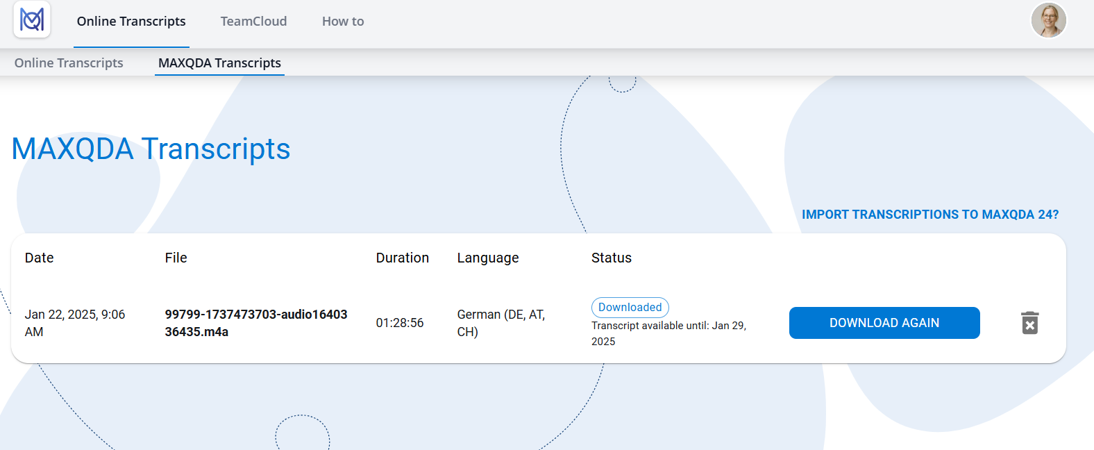The height and width of the screenshot is (450, 1094).
Task: Click the MAXQDA logo icon
Action: click(x=32, y=19)
